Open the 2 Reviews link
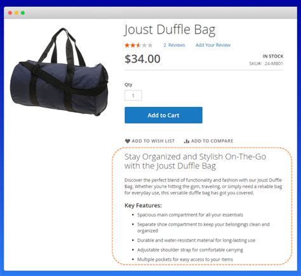 coord(174,45)
